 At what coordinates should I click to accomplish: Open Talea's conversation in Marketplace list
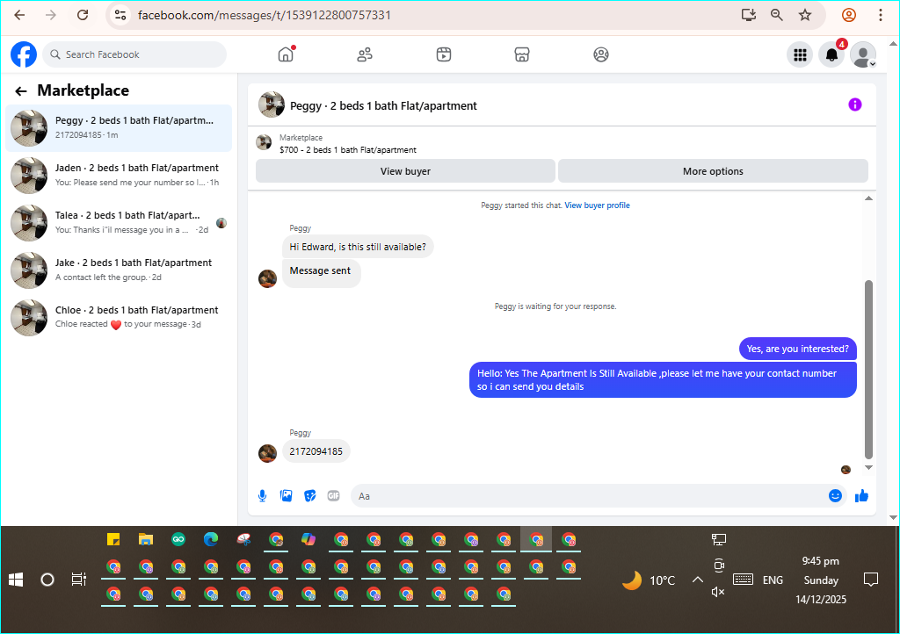click(x=119, y=222)
